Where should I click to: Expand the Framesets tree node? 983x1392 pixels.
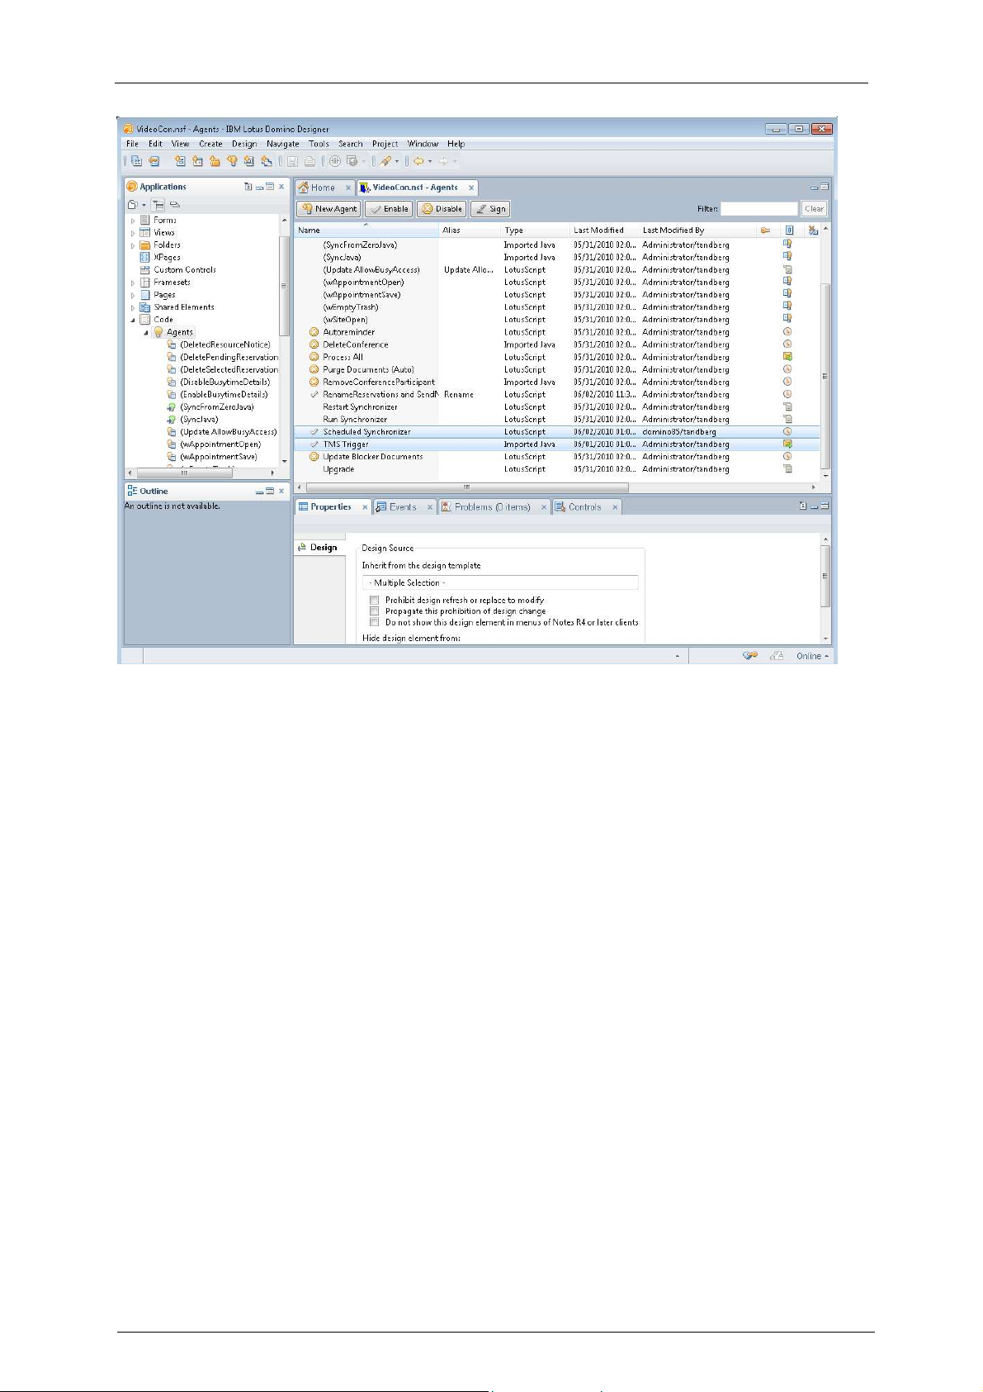coord(133,283)
